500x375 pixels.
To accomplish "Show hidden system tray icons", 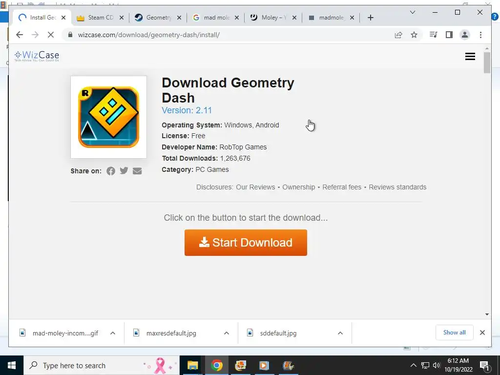I will point(413,365).
